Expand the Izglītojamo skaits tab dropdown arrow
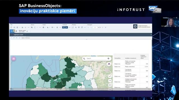The image size is (179, 100). 25,35
